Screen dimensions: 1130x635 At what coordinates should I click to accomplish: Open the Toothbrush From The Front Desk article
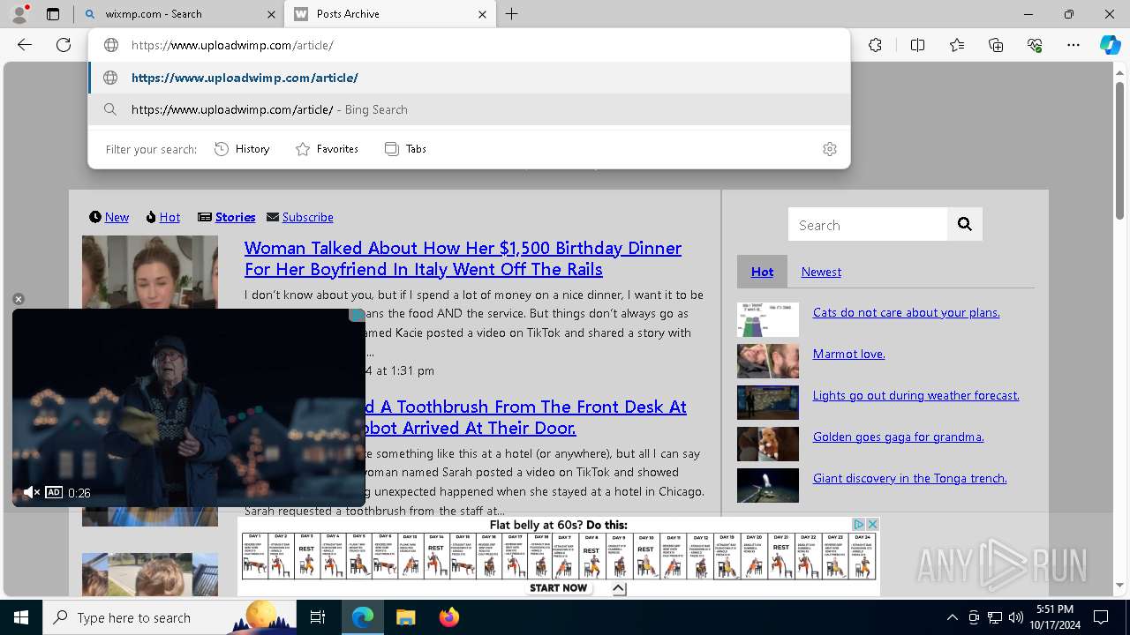pyautogui.click(x=525, y=417)
